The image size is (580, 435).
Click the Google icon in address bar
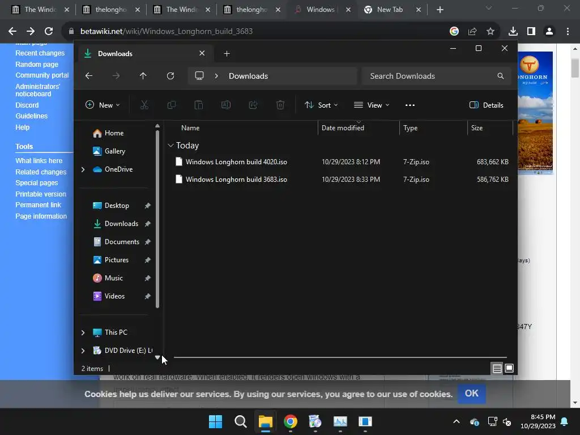pyautogui.click(x=454, y=32)
